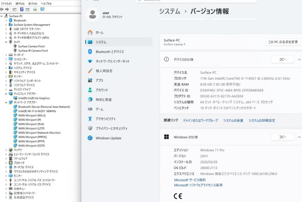Viewport: 302px width, 202px height.
Task: Open 個人用設定 settings
Action: coord(119,71)
